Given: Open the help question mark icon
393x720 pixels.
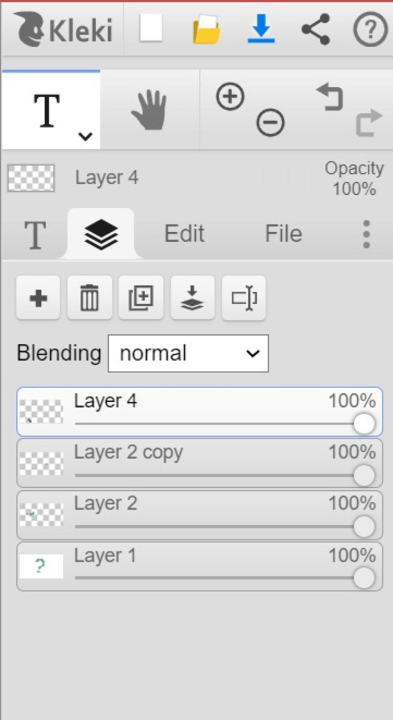Looking at the screenshot, I should (x=370, y=29).
